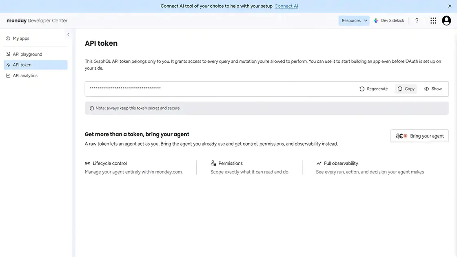The width and height of the screenshot is (457, 257).
Task: Launch Dev Sidekick assistant
Action: (x=389, y=21)
